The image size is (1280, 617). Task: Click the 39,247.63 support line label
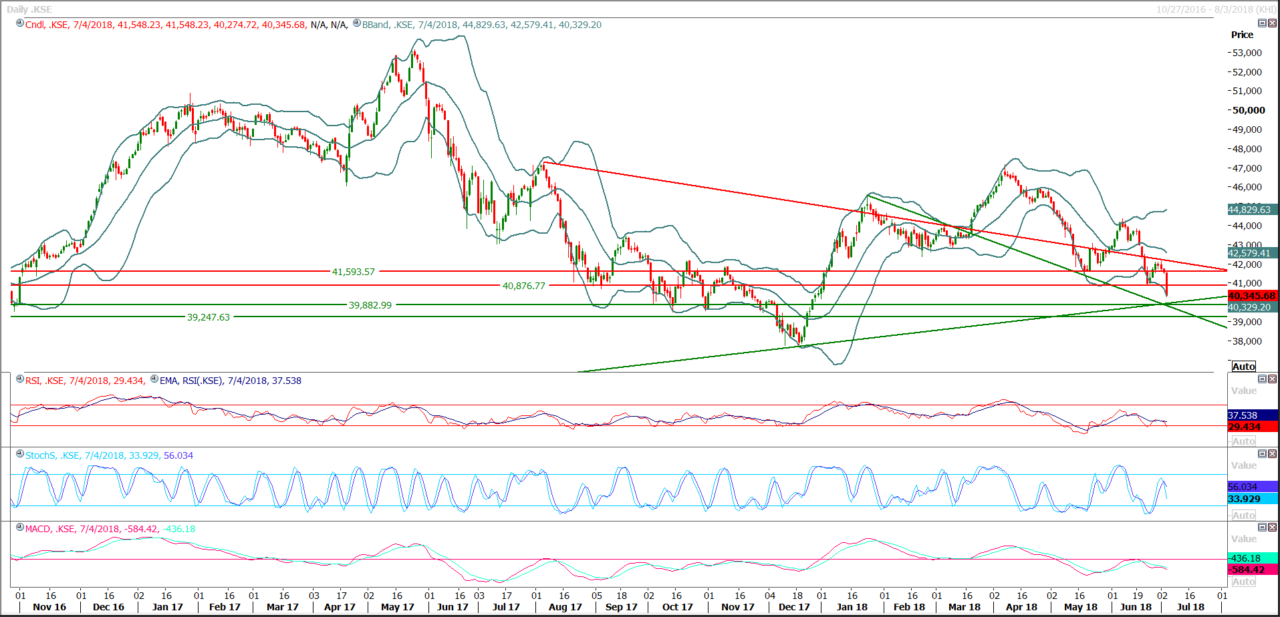coord(208,317)
